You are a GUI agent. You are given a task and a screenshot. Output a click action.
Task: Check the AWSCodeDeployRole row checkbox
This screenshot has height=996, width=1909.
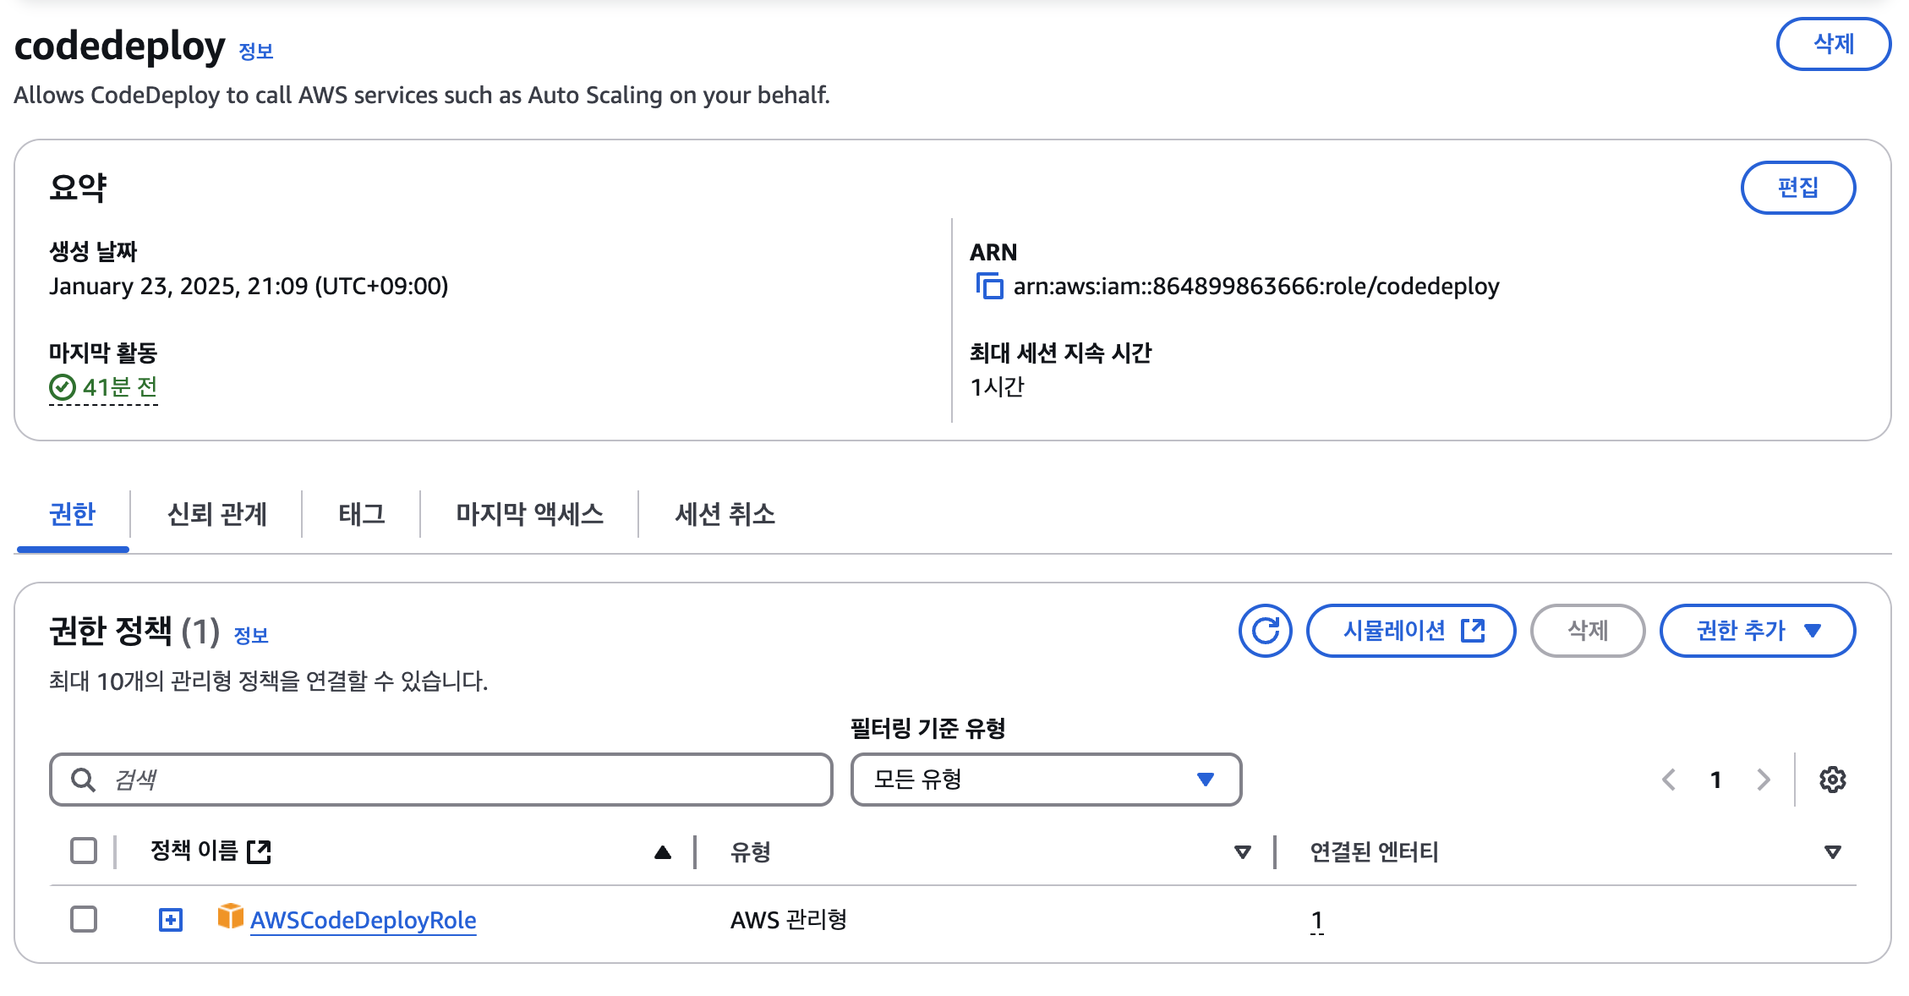point(84,919)
